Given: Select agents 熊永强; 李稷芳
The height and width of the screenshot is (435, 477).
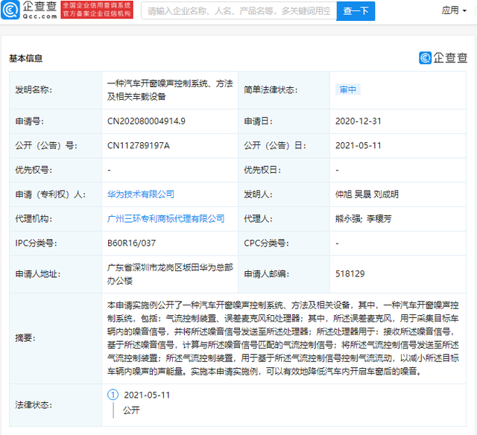Looking at the screenshot, I should tap(364, 218).
